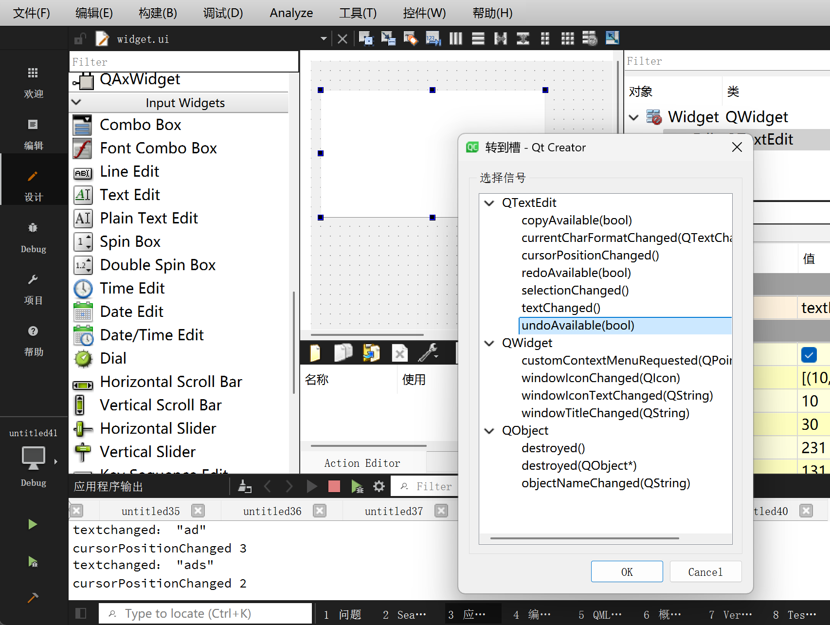Screen dimensions: 830x625
Task: Click Configure wrench icon in Action Editor
Action: [x=428, y=353]
